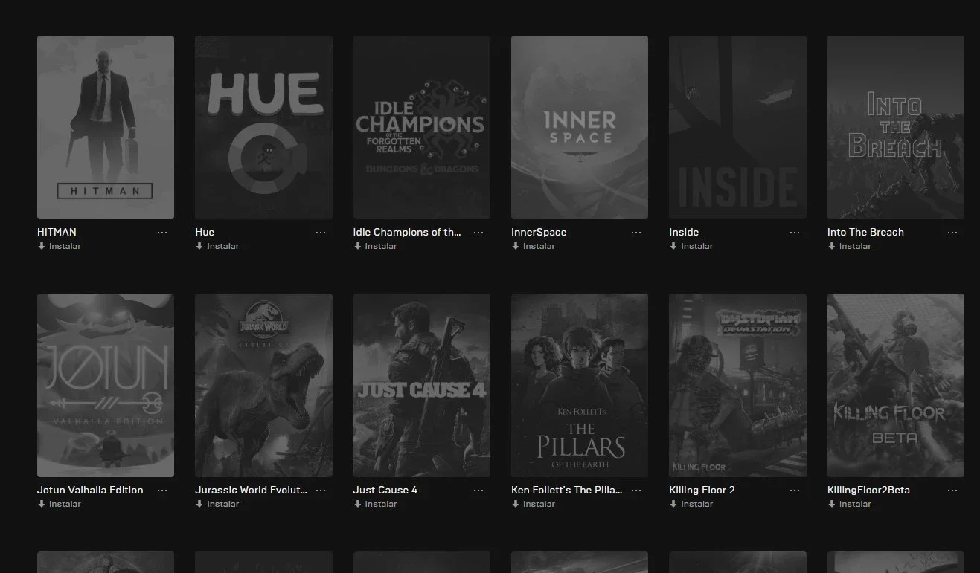Image resolution: width=980 pixels, height=573 pixels.
Task: Install Ken Follett's The Pillars using Instalar
Action: click(534, 504)
